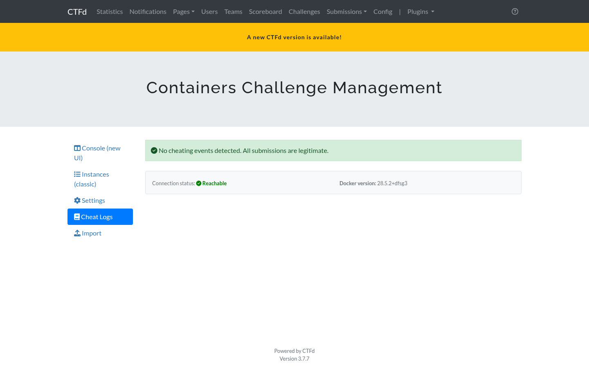589x368 pixels.
Task: Open the Import sidebar link
Action: (x=100, y=233)
